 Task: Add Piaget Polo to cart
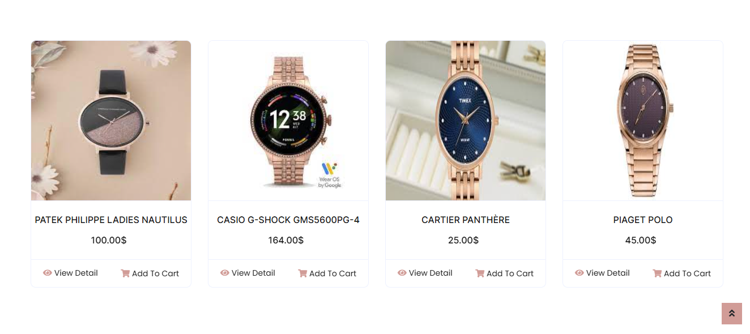(681, 273)
